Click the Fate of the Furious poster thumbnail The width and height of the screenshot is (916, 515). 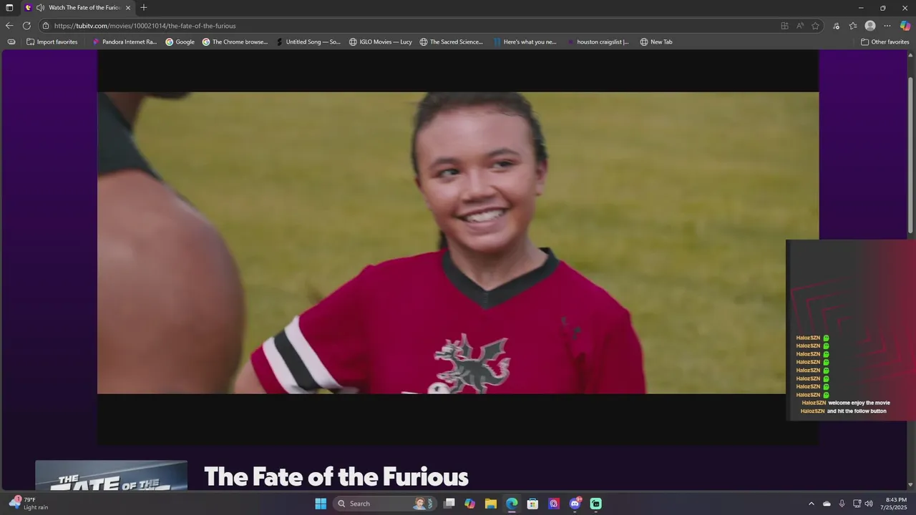(x=111, y=475)
